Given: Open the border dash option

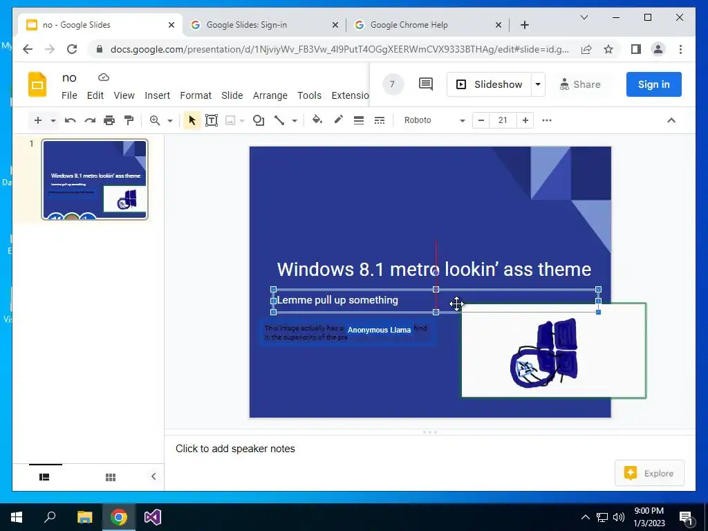Looking at the screenshot, I should pos(380,120).
